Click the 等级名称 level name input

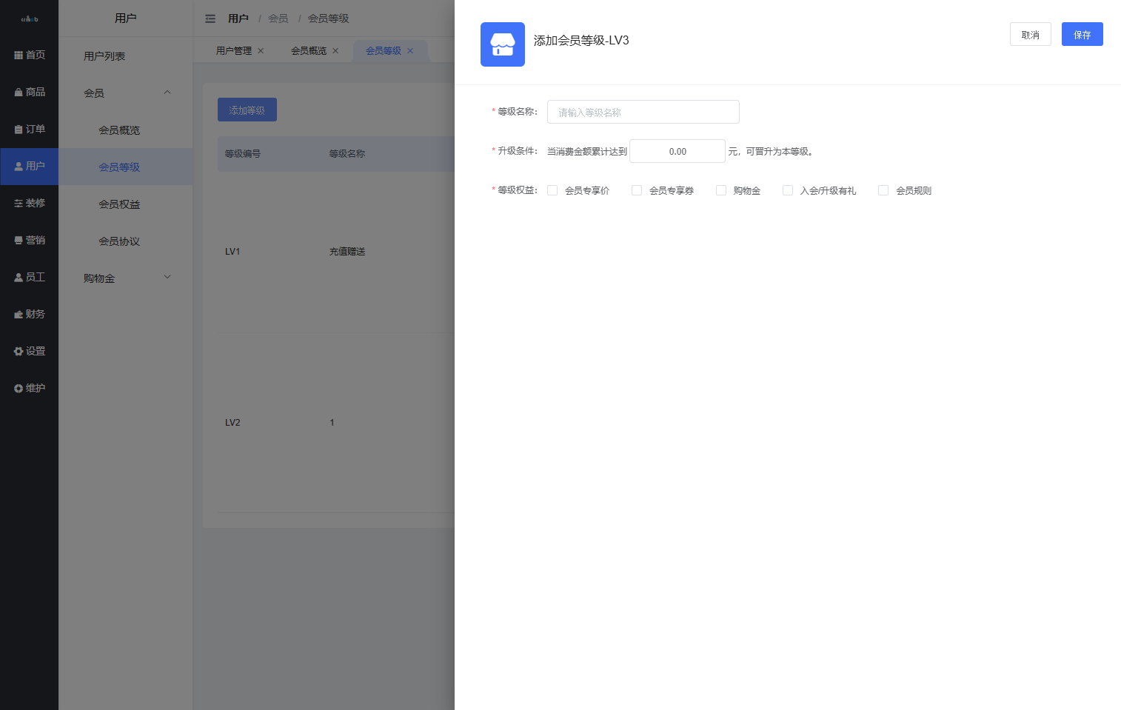pyautogui.click(x=643, y=112)
